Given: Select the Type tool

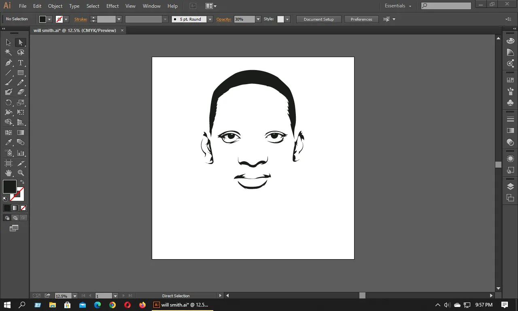Looking at the screenshot, I should coord(21,63).
